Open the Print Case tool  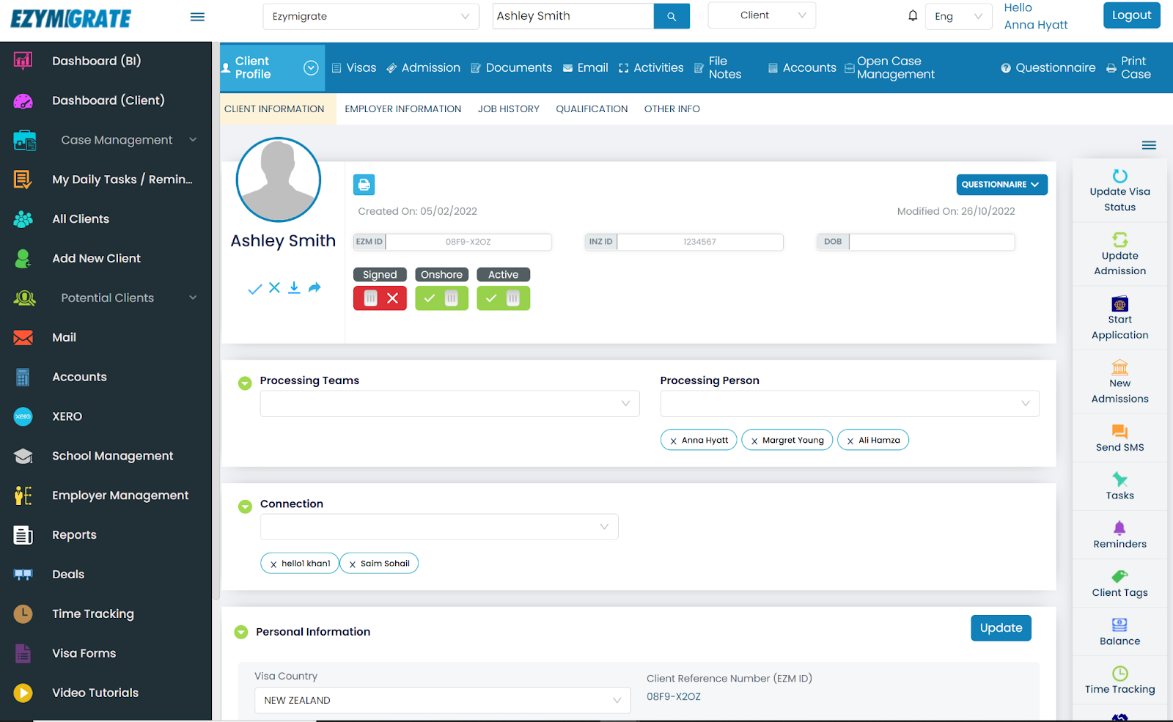point(1131,67)
